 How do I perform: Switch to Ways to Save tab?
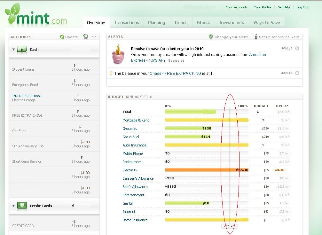[x=267, y=22]
